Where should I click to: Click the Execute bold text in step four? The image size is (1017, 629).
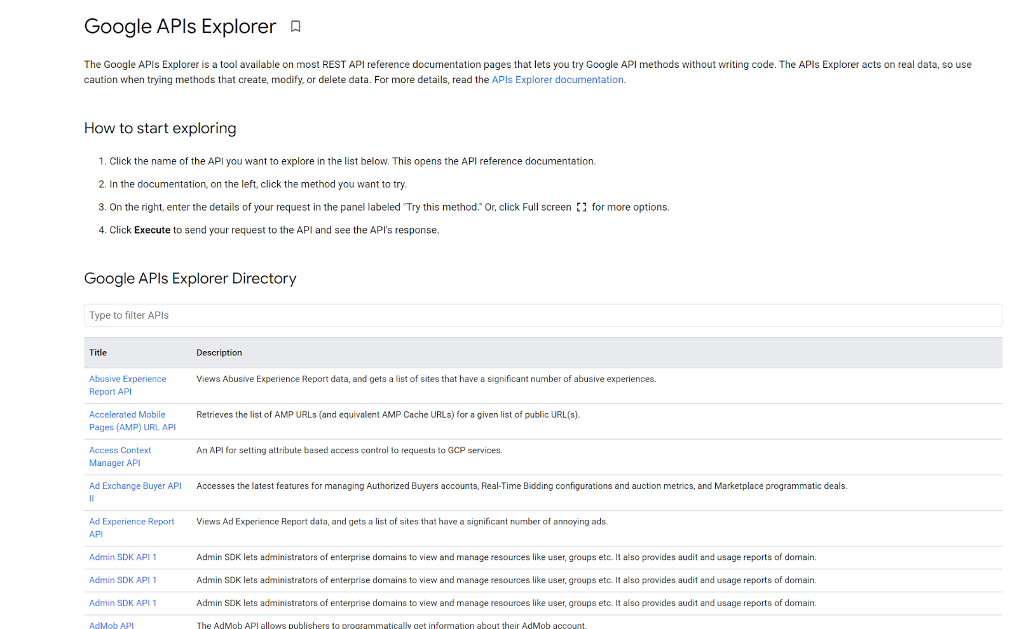[x=151, y=230]
